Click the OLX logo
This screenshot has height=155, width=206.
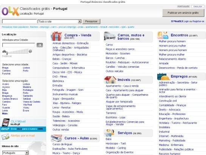(x=10, y=11)
